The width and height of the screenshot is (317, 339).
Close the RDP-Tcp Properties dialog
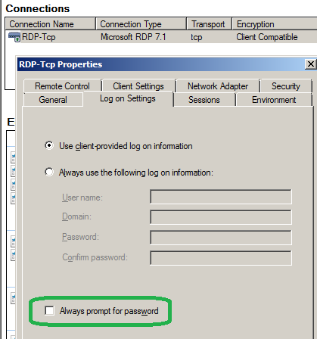pyautogui.click(x=311, y=64)
